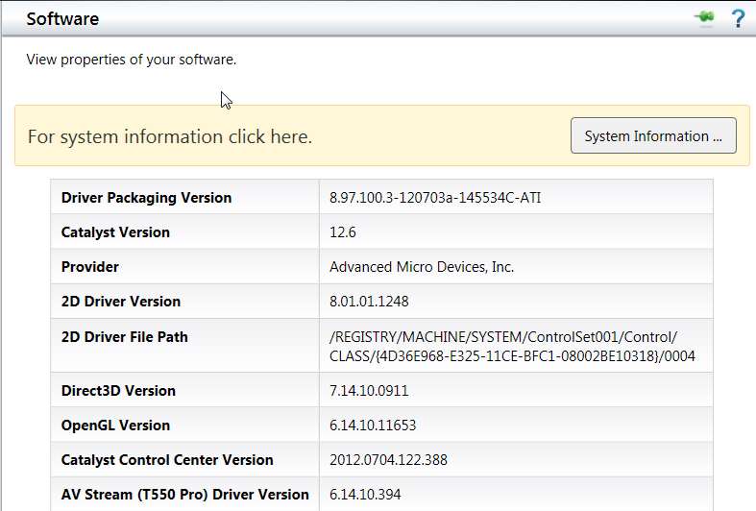
Task: Select the registry path starting /REGISTRY/MACHINE
Action: click(512, 346)
